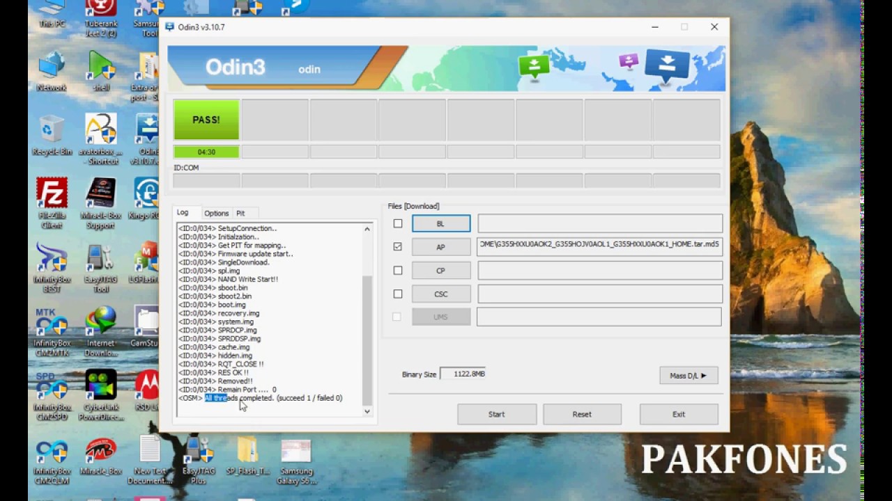Viewport: 892px width, 501px height.
Task: Click the green PASS! status box
Action: click(x=206, y=120)
